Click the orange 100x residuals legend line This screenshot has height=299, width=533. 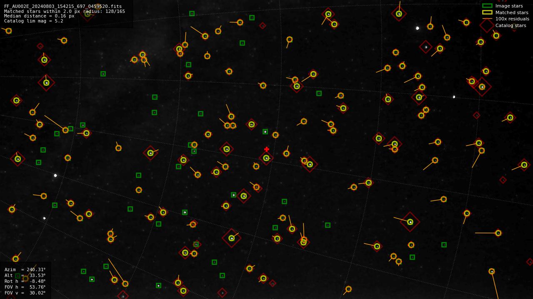tap(487, 19)
